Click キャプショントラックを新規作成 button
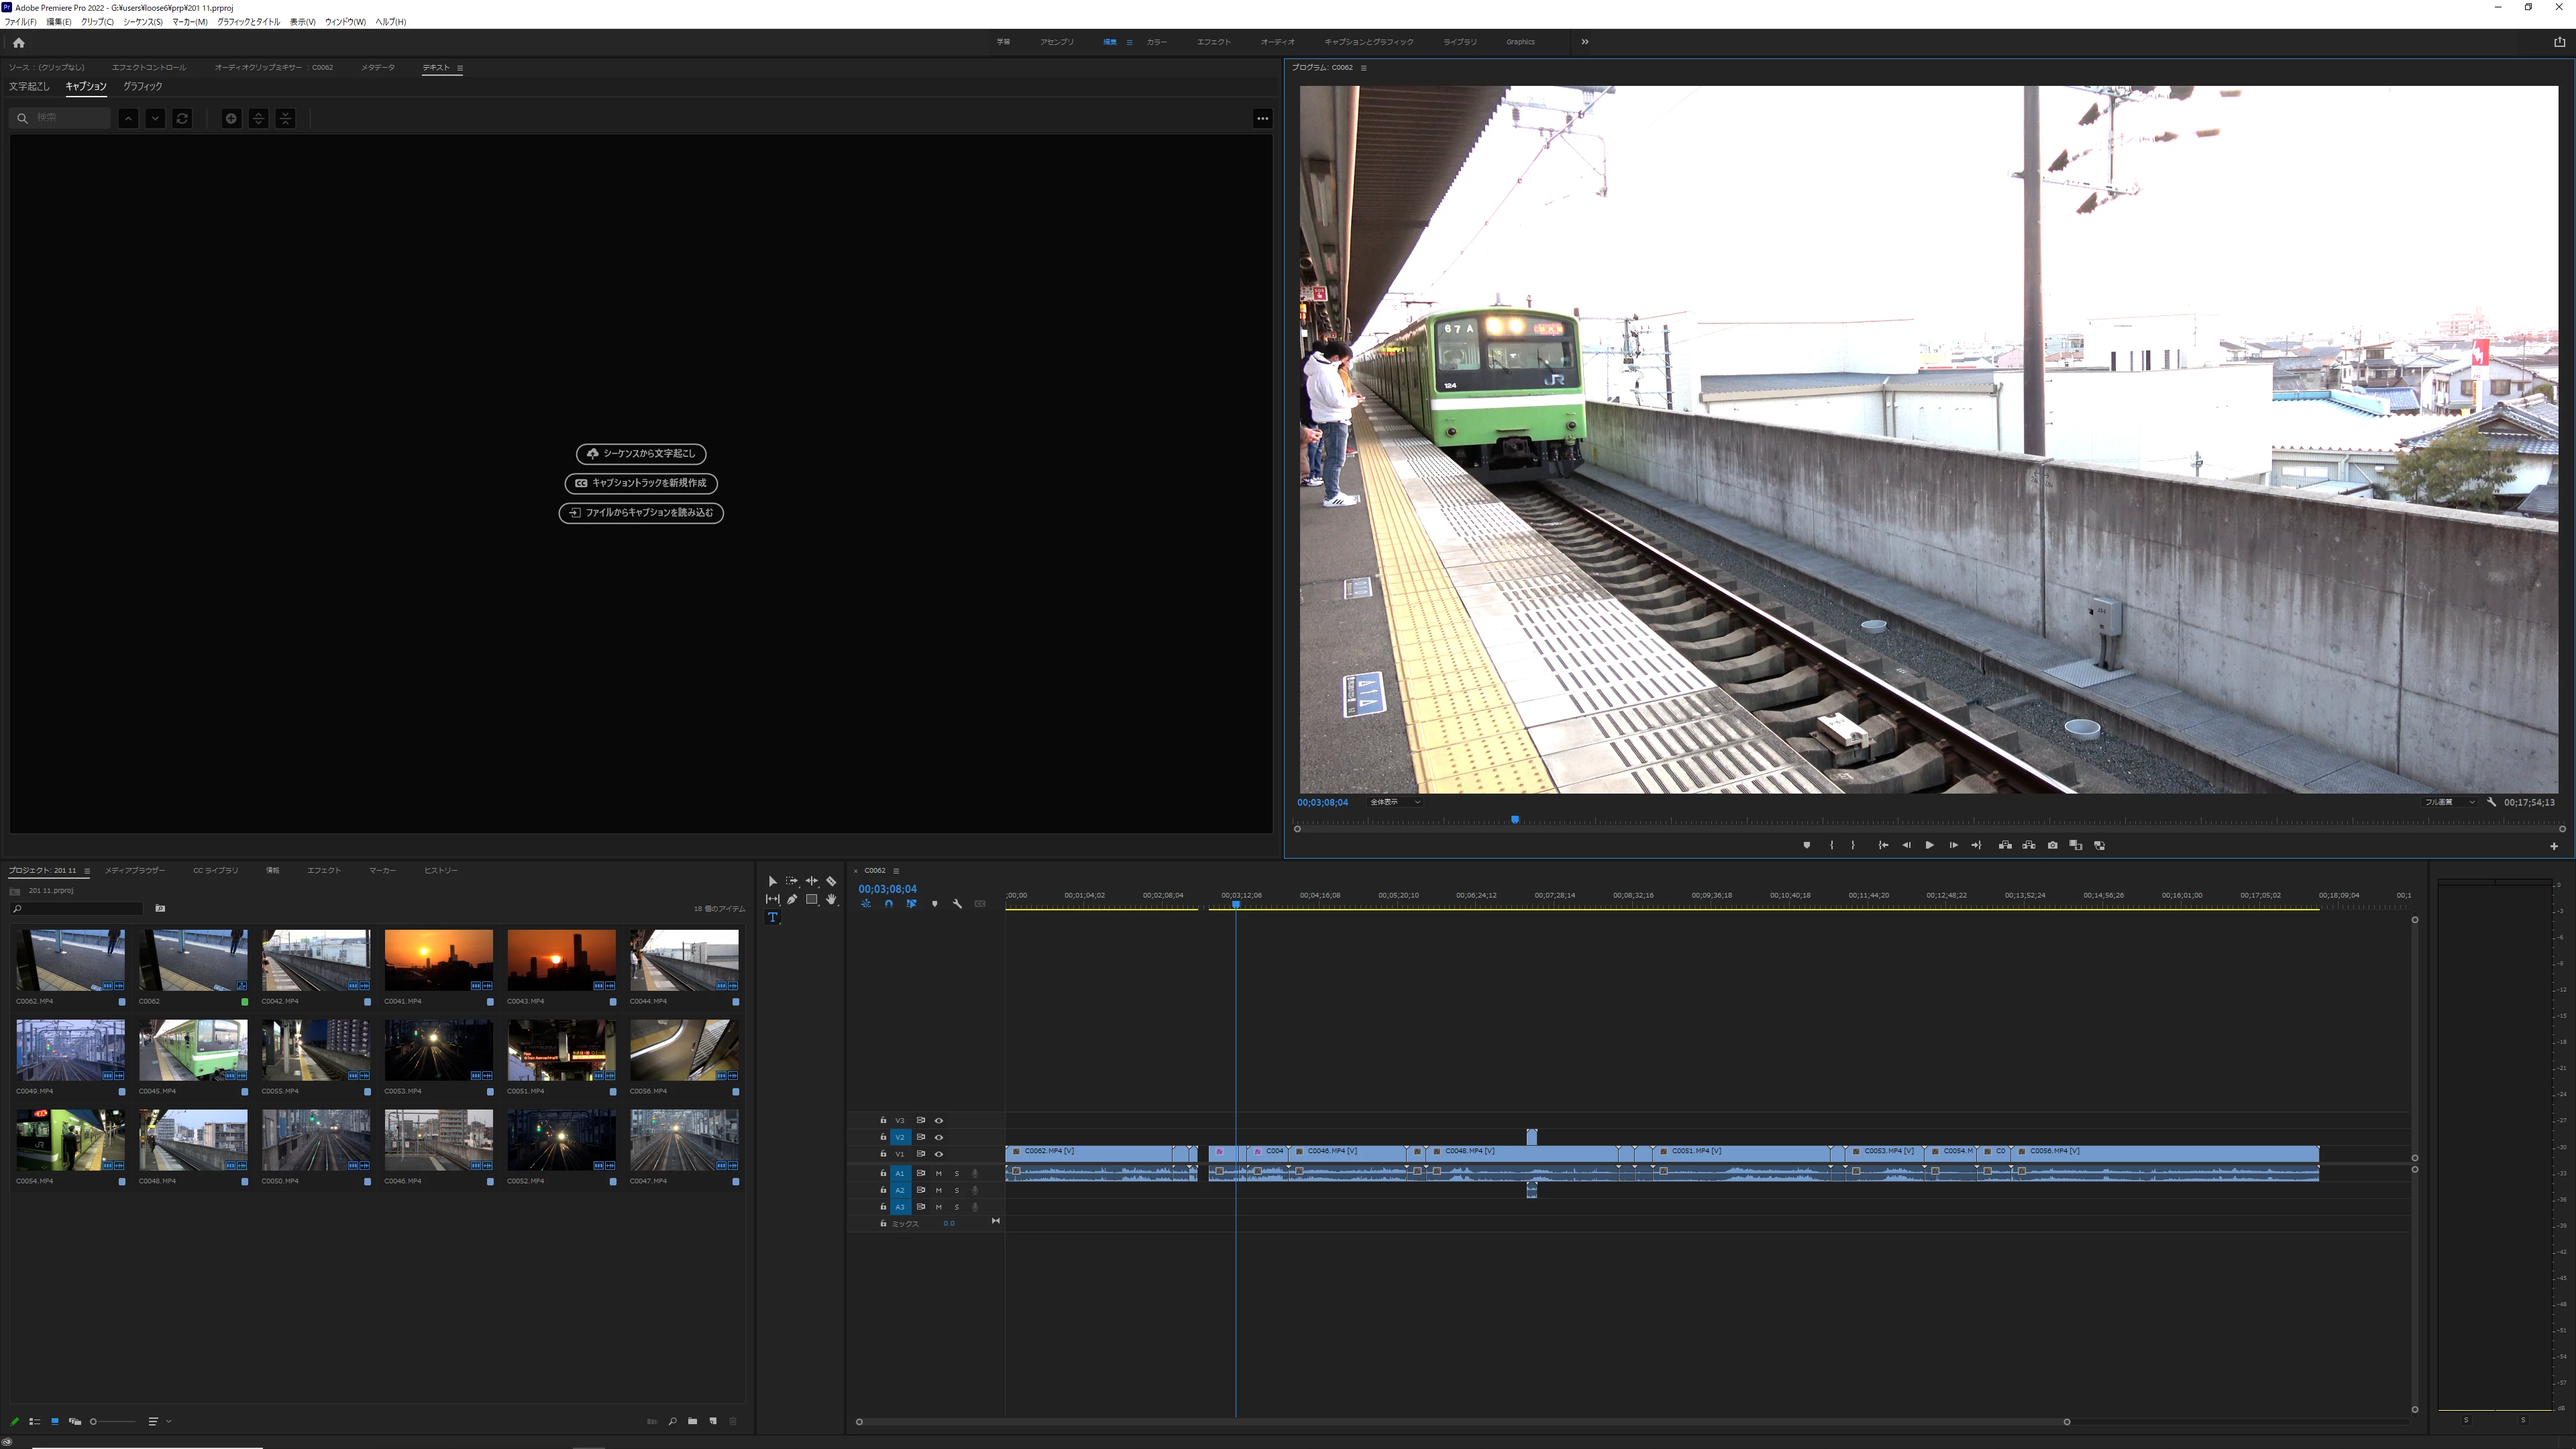This screenshot has height=1449, width=2576. click(641, 483)
